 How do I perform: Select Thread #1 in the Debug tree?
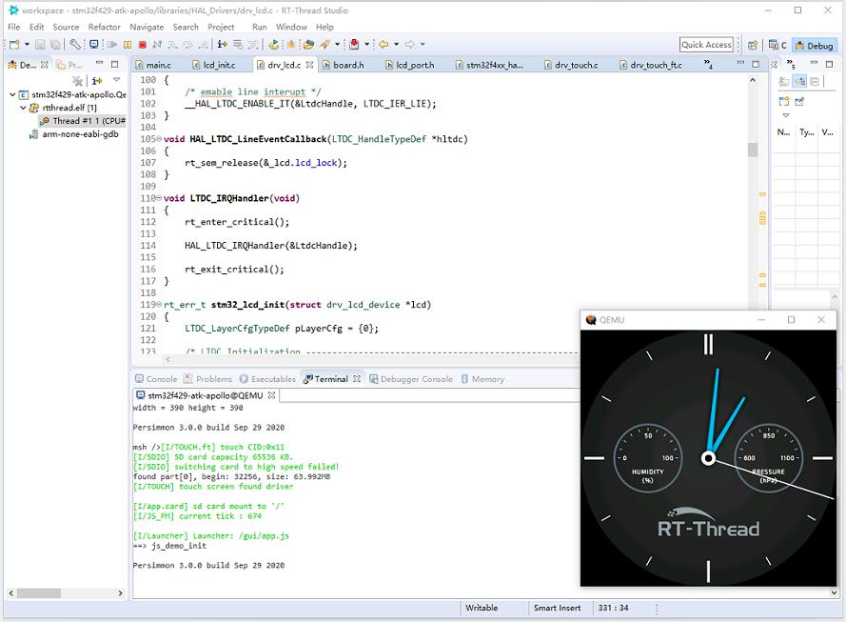83,121
